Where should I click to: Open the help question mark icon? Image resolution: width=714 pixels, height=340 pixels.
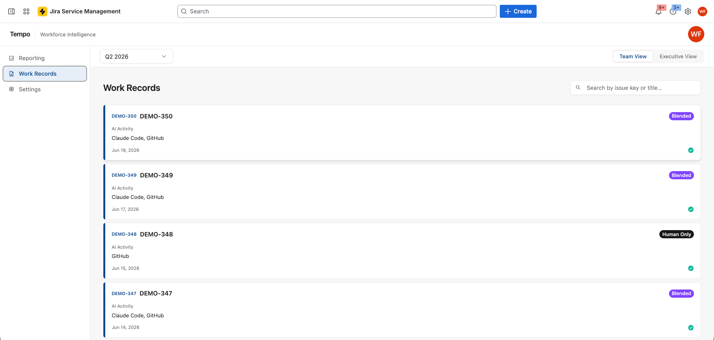tap(673, 12)
